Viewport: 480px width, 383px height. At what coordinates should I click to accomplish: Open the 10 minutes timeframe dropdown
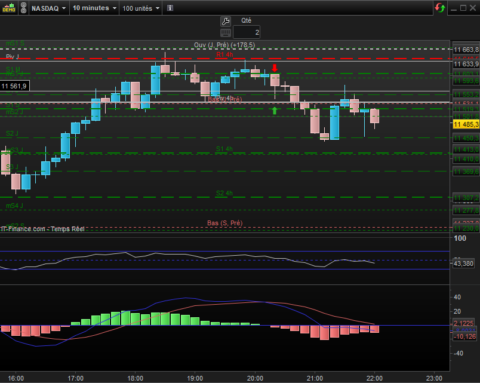tap(94, 8)
